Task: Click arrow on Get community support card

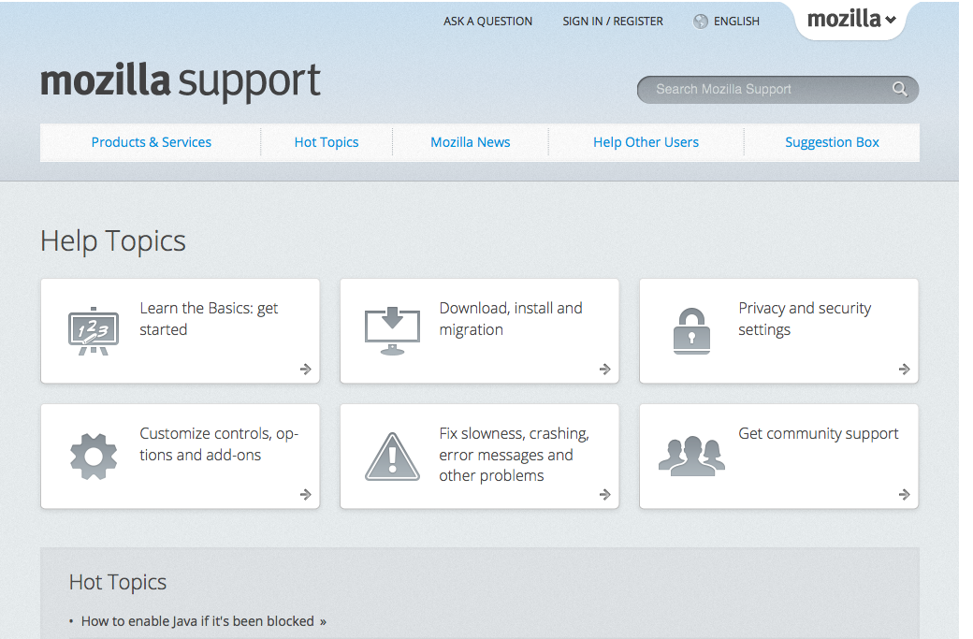Action: pos(904,494)
